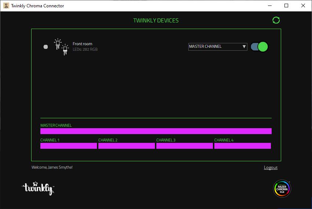Expand the channel list using the dropdown arrow
This screenshot has height=209, width=312.
coord(244,47)
